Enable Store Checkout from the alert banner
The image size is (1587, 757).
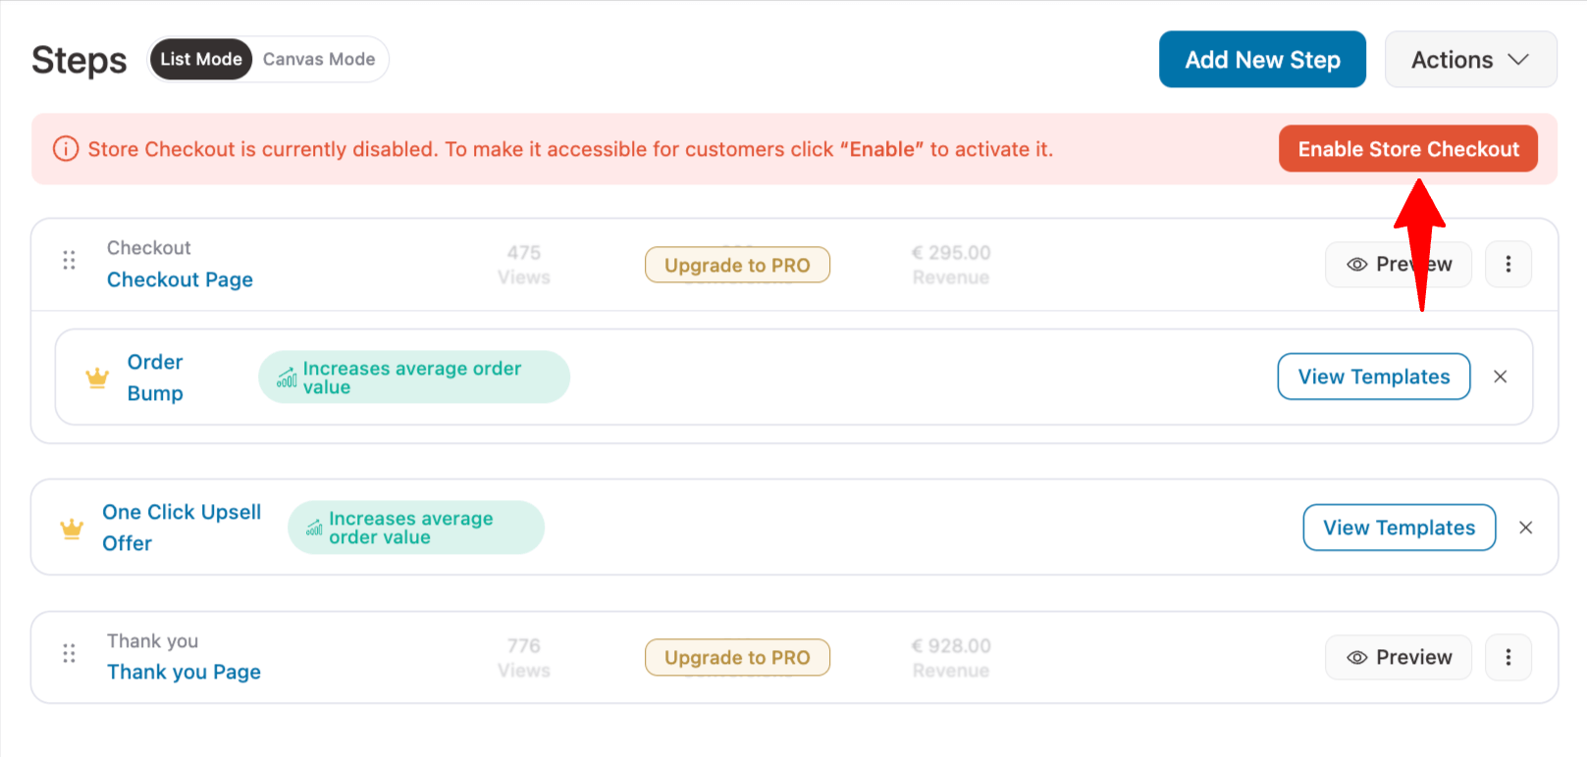pos(1407,149)
